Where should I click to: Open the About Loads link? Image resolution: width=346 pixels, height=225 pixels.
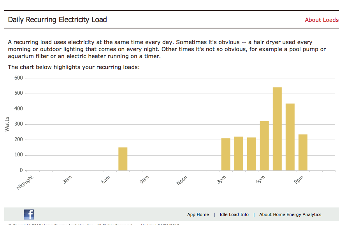(321, 20)
